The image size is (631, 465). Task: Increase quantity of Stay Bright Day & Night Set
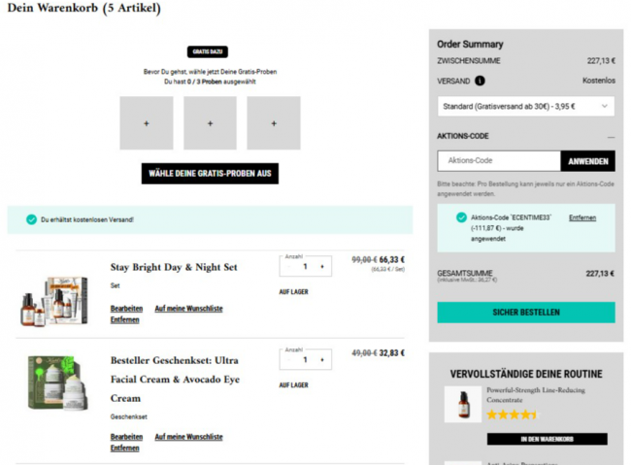(322, 267)
